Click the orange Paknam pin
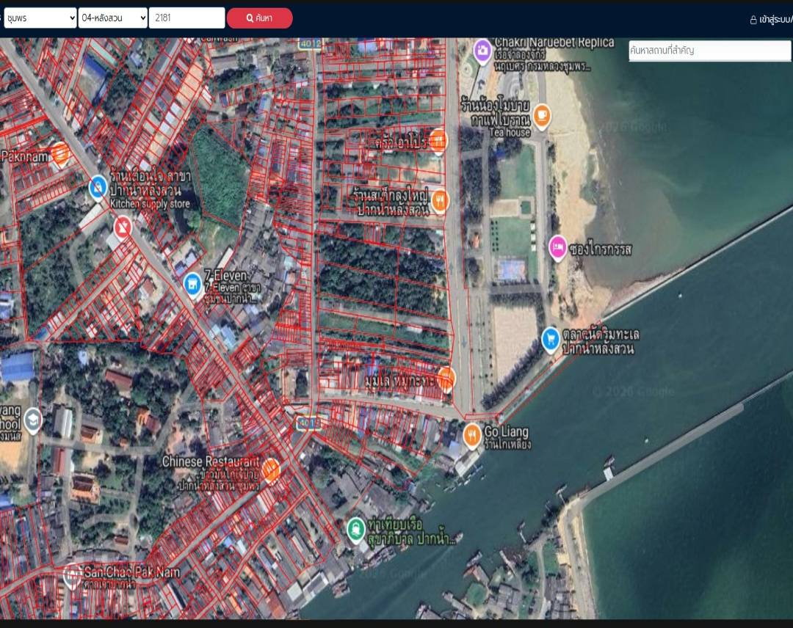The image size is (793, 628). tap(59, 153)
